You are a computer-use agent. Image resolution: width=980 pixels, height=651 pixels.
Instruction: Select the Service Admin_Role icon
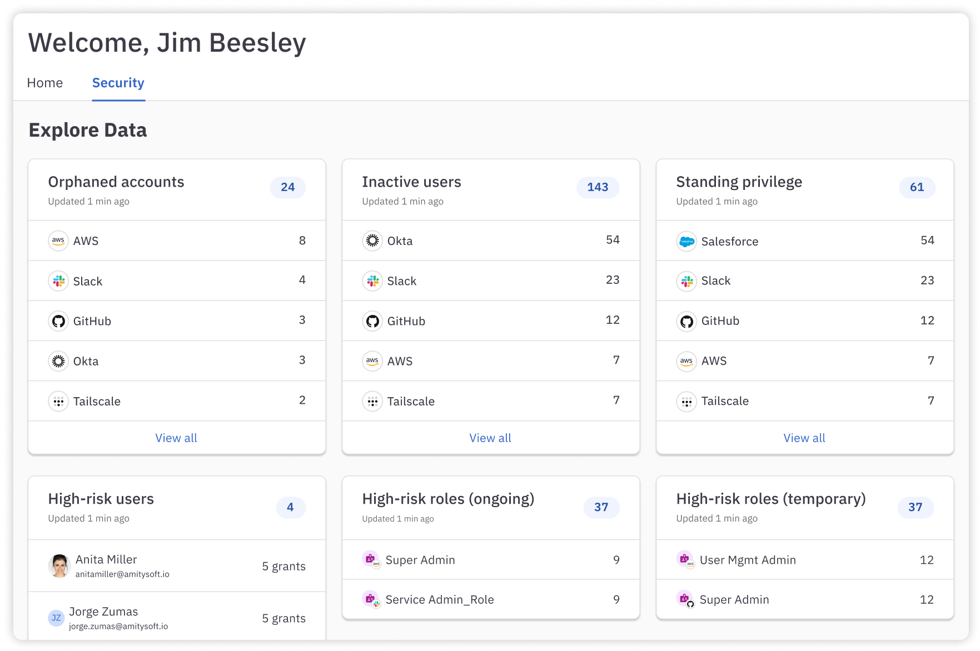point(372,599)
